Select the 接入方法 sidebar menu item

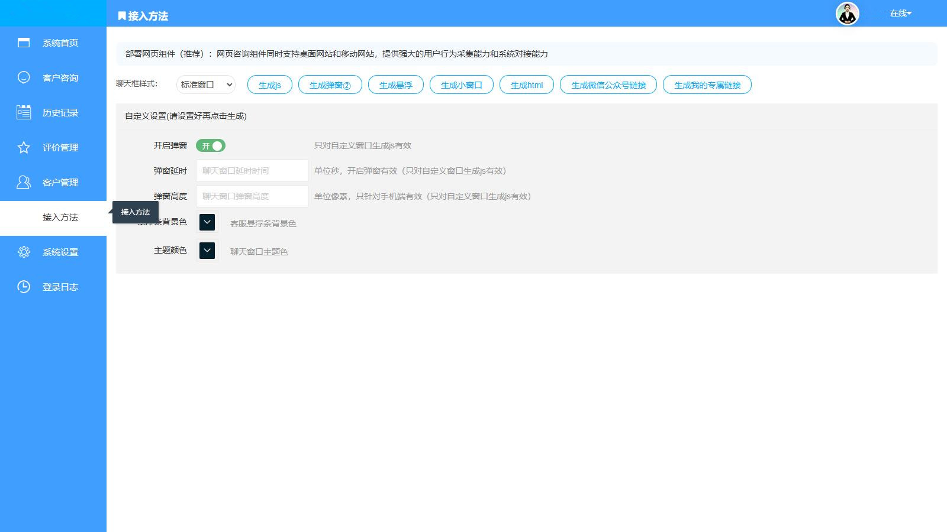click(x=60, y=218)
